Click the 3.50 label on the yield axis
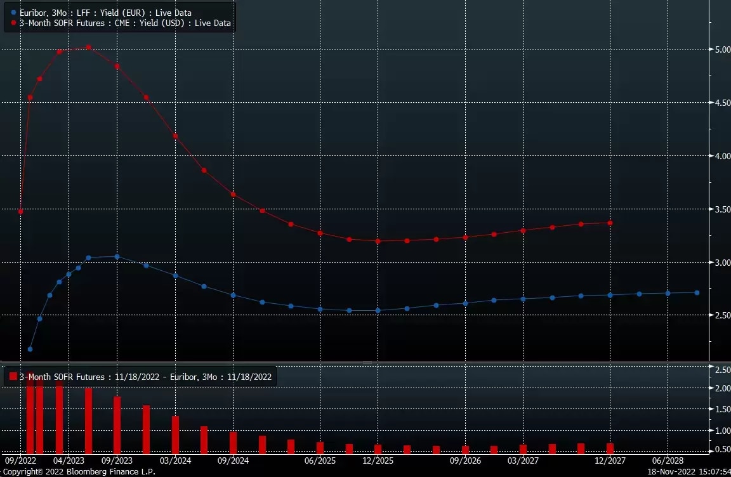The image size is (731, 477). [x=723, y=209]
